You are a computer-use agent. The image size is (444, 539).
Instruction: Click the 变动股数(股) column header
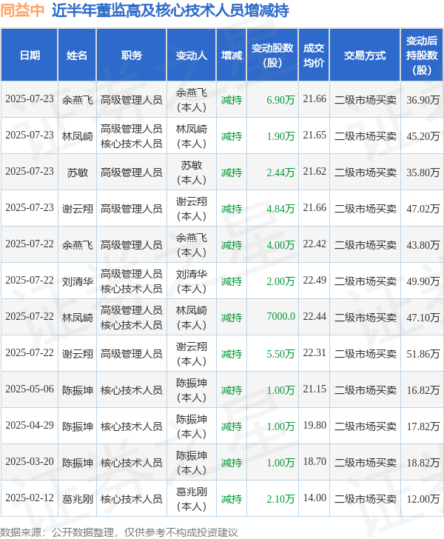(272, 56)
